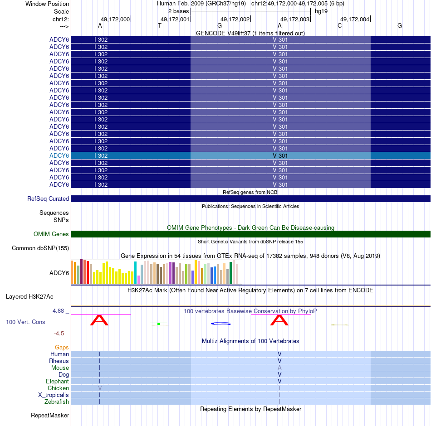Screen dimensions: 431x426
Task: Click the H3K27Ac Mark ENCODE title
Action: [x=250, y=290]
